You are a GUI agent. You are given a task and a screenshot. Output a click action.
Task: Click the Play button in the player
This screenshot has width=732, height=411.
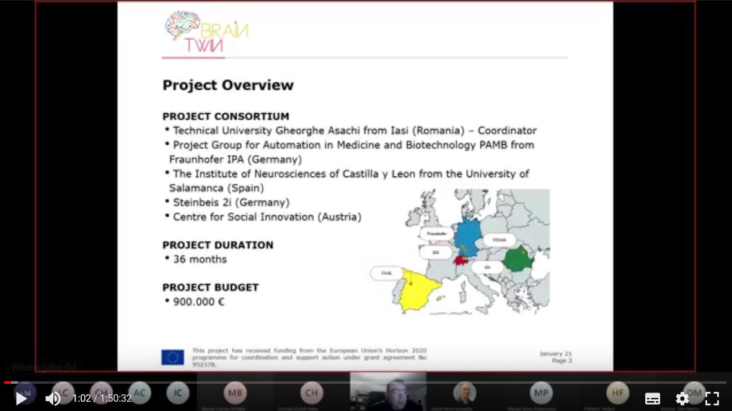pyautogui.click(x=21, y=399)
